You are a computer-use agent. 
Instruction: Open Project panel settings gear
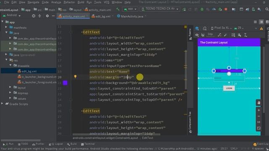[47, 16]
